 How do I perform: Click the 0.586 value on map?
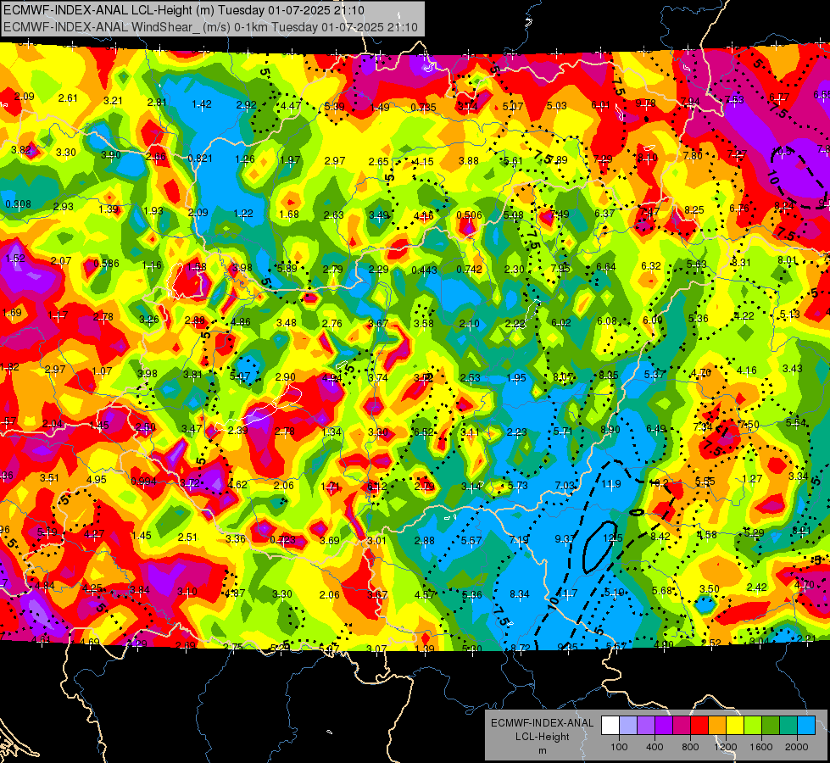(106, 263)
